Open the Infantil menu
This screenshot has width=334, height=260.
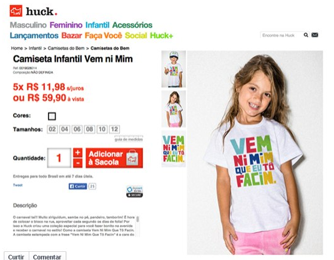pyautogui.click(x=97, y=25)
